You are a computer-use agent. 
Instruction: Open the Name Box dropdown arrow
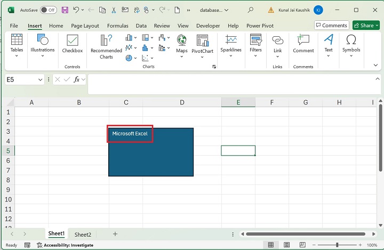[x=41, y=79]
